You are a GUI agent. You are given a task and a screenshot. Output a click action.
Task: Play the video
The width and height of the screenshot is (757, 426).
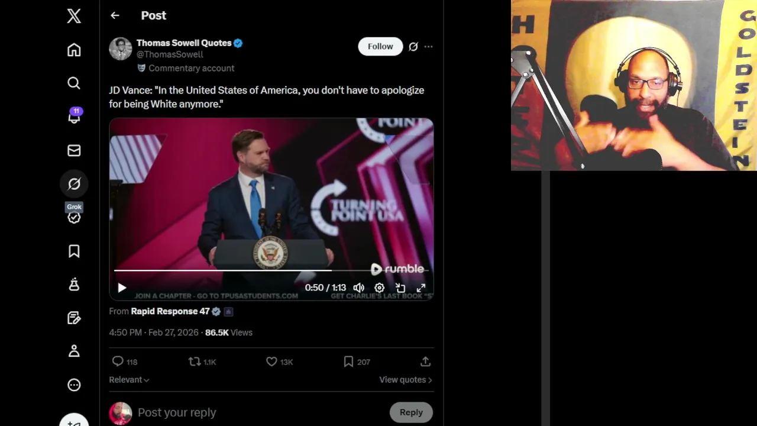[x=122, y=288]
